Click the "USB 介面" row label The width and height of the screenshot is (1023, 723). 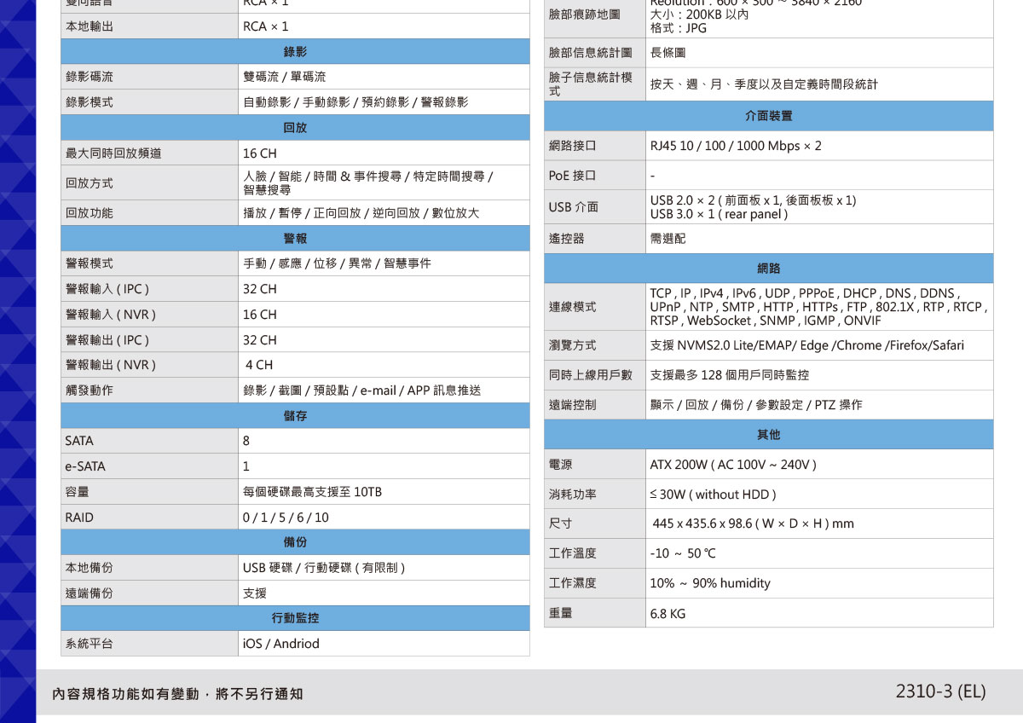point(574,207)
